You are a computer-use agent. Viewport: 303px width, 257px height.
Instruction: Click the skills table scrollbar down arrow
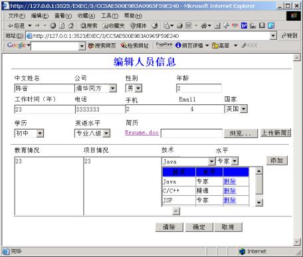click(259, 203)
